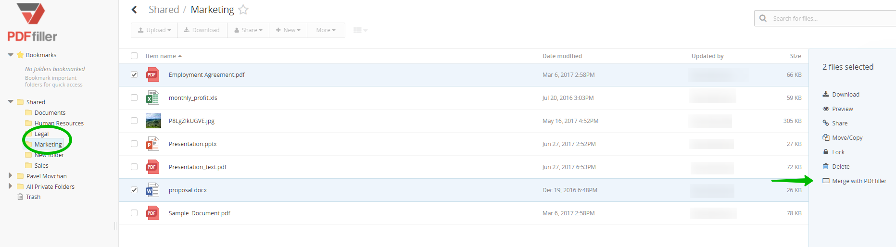896x247 pixels.
Task: Star the Marketing folder as bookmark
Action: click(x=243, y=10)
